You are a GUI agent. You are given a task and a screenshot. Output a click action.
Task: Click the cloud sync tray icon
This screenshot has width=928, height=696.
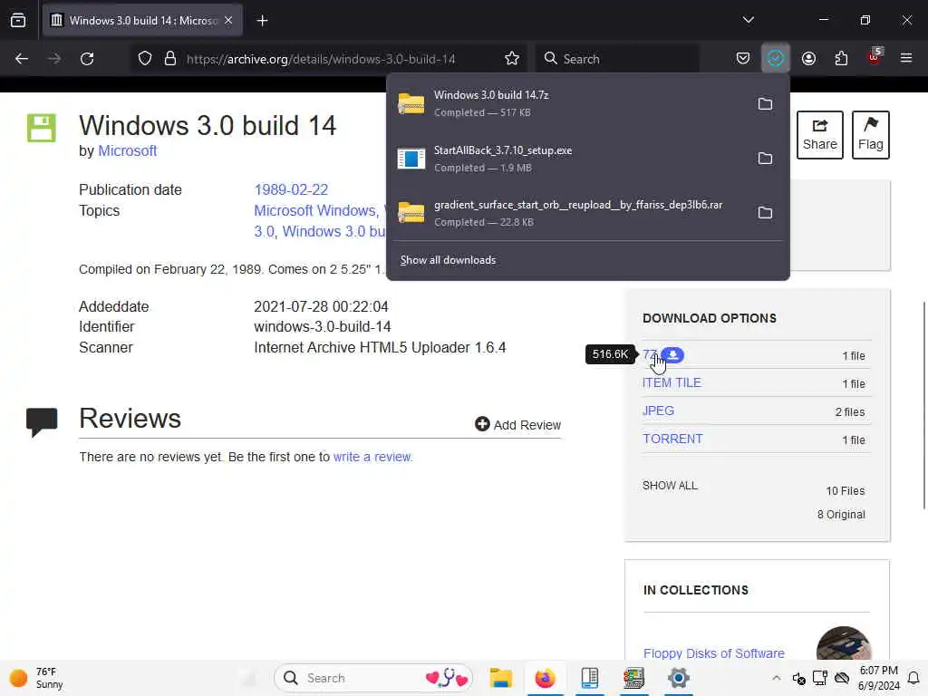[842, 678]
